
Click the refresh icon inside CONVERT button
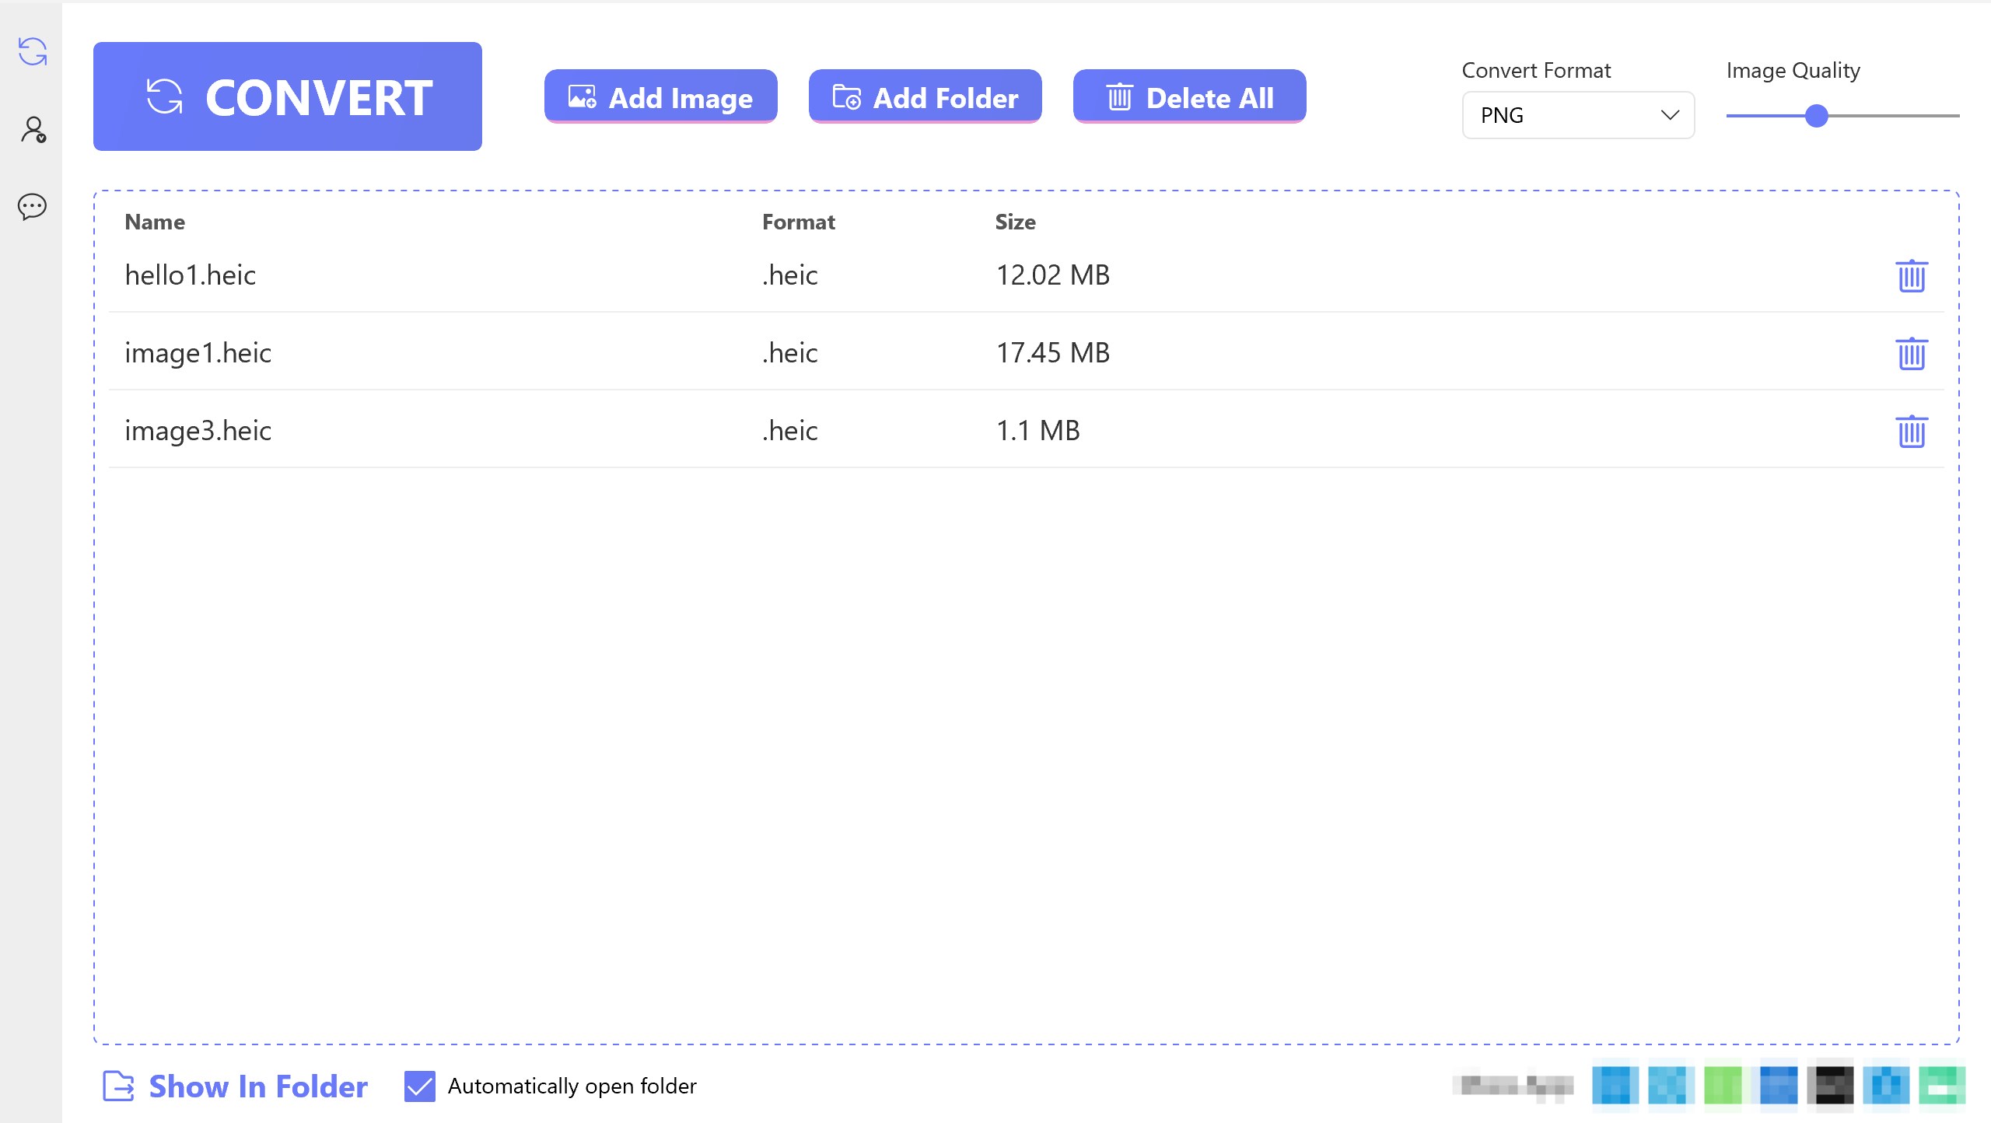tap(165, 97)
